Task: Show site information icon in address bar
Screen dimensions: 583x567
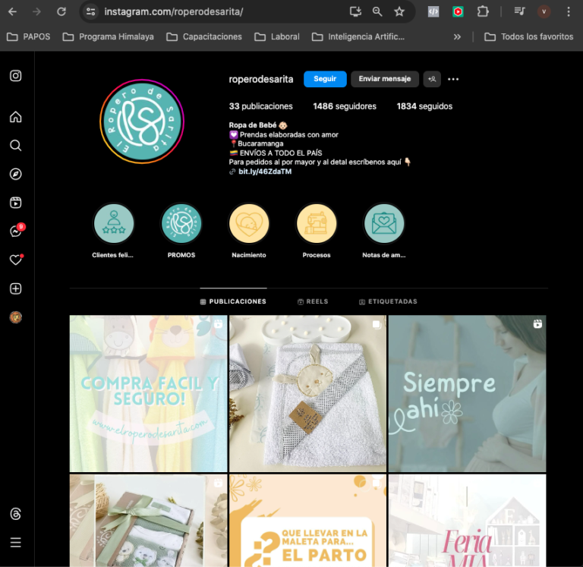Action: pos(90,12)
